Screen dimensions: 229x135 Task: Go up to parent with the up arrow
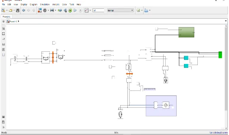(34, 10)
